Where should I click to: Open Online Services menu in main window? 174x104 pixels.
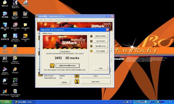pyautogui.click(x=60, y=19)
